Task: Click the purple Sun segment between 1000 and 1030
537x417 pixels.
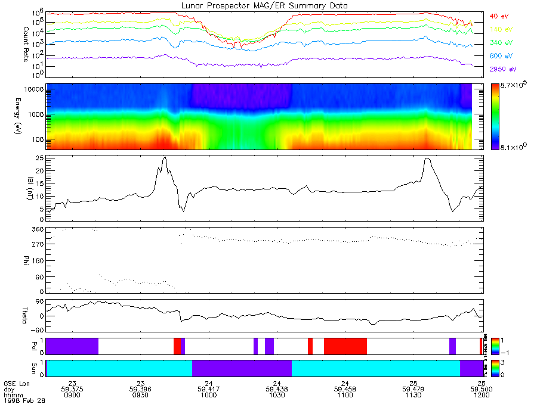Action: (242, 368)
